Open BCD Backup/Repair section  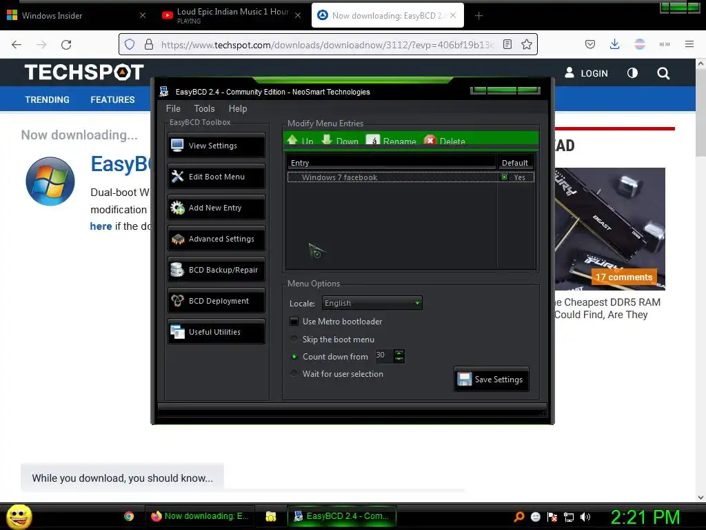pyautogui.click(x=216, y=270)
